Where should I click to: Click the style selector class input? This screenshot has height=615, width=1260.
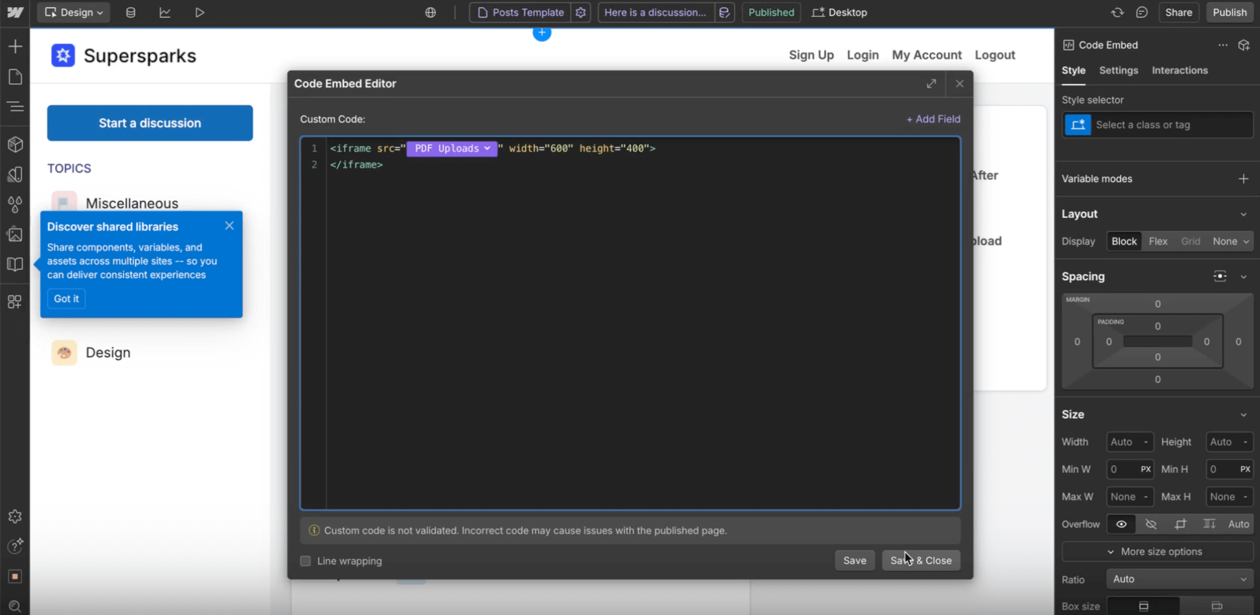1157,125
